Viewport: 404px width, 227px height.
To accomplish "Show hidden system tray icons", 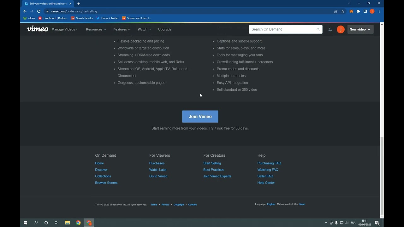I will [326, 223].
